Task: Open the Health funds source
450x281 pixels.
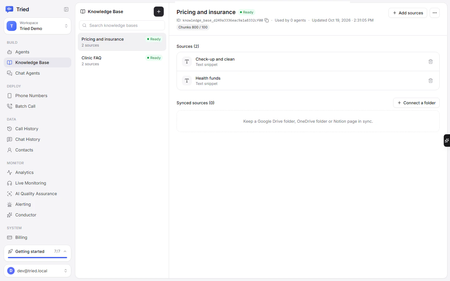Action: click(x=308, y=81)
